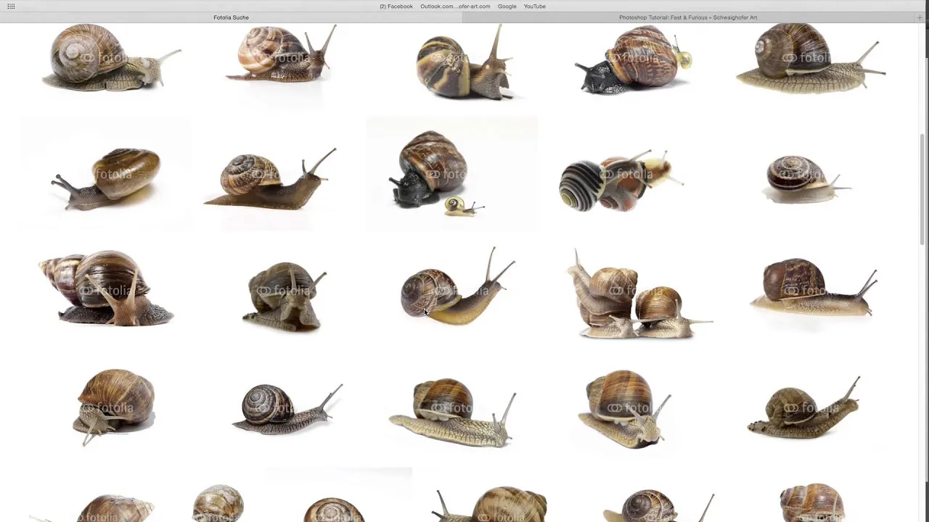Viewport: 929px width, 522px height.
Task: Open the two snails with conical shell image
Action: [x=107, y=288]
